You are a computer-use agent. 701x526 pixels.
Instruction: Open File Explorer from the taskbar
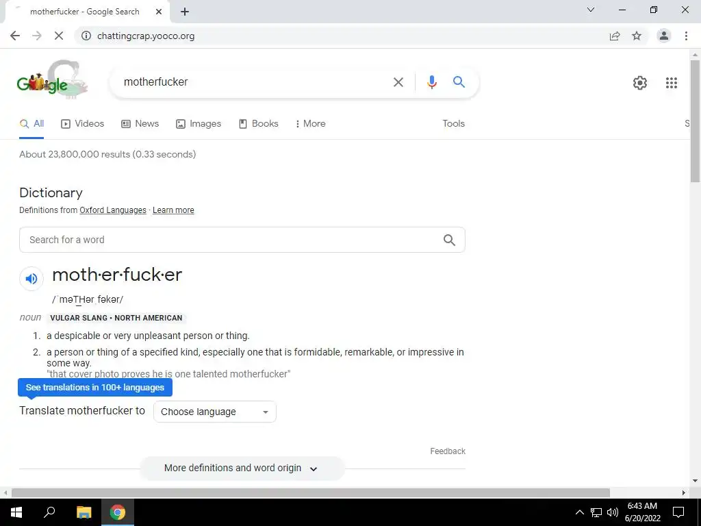coord(84,512)
